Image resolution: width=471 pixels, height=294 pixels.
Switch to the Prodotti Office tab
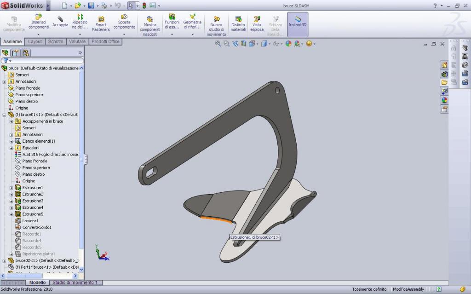[x=105, y=41]
